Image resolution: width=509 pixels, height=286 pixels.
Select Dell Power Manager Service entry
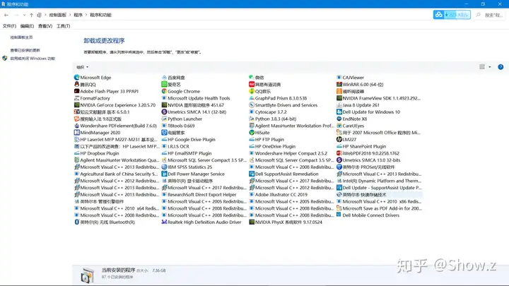click(x=193, y=174)
